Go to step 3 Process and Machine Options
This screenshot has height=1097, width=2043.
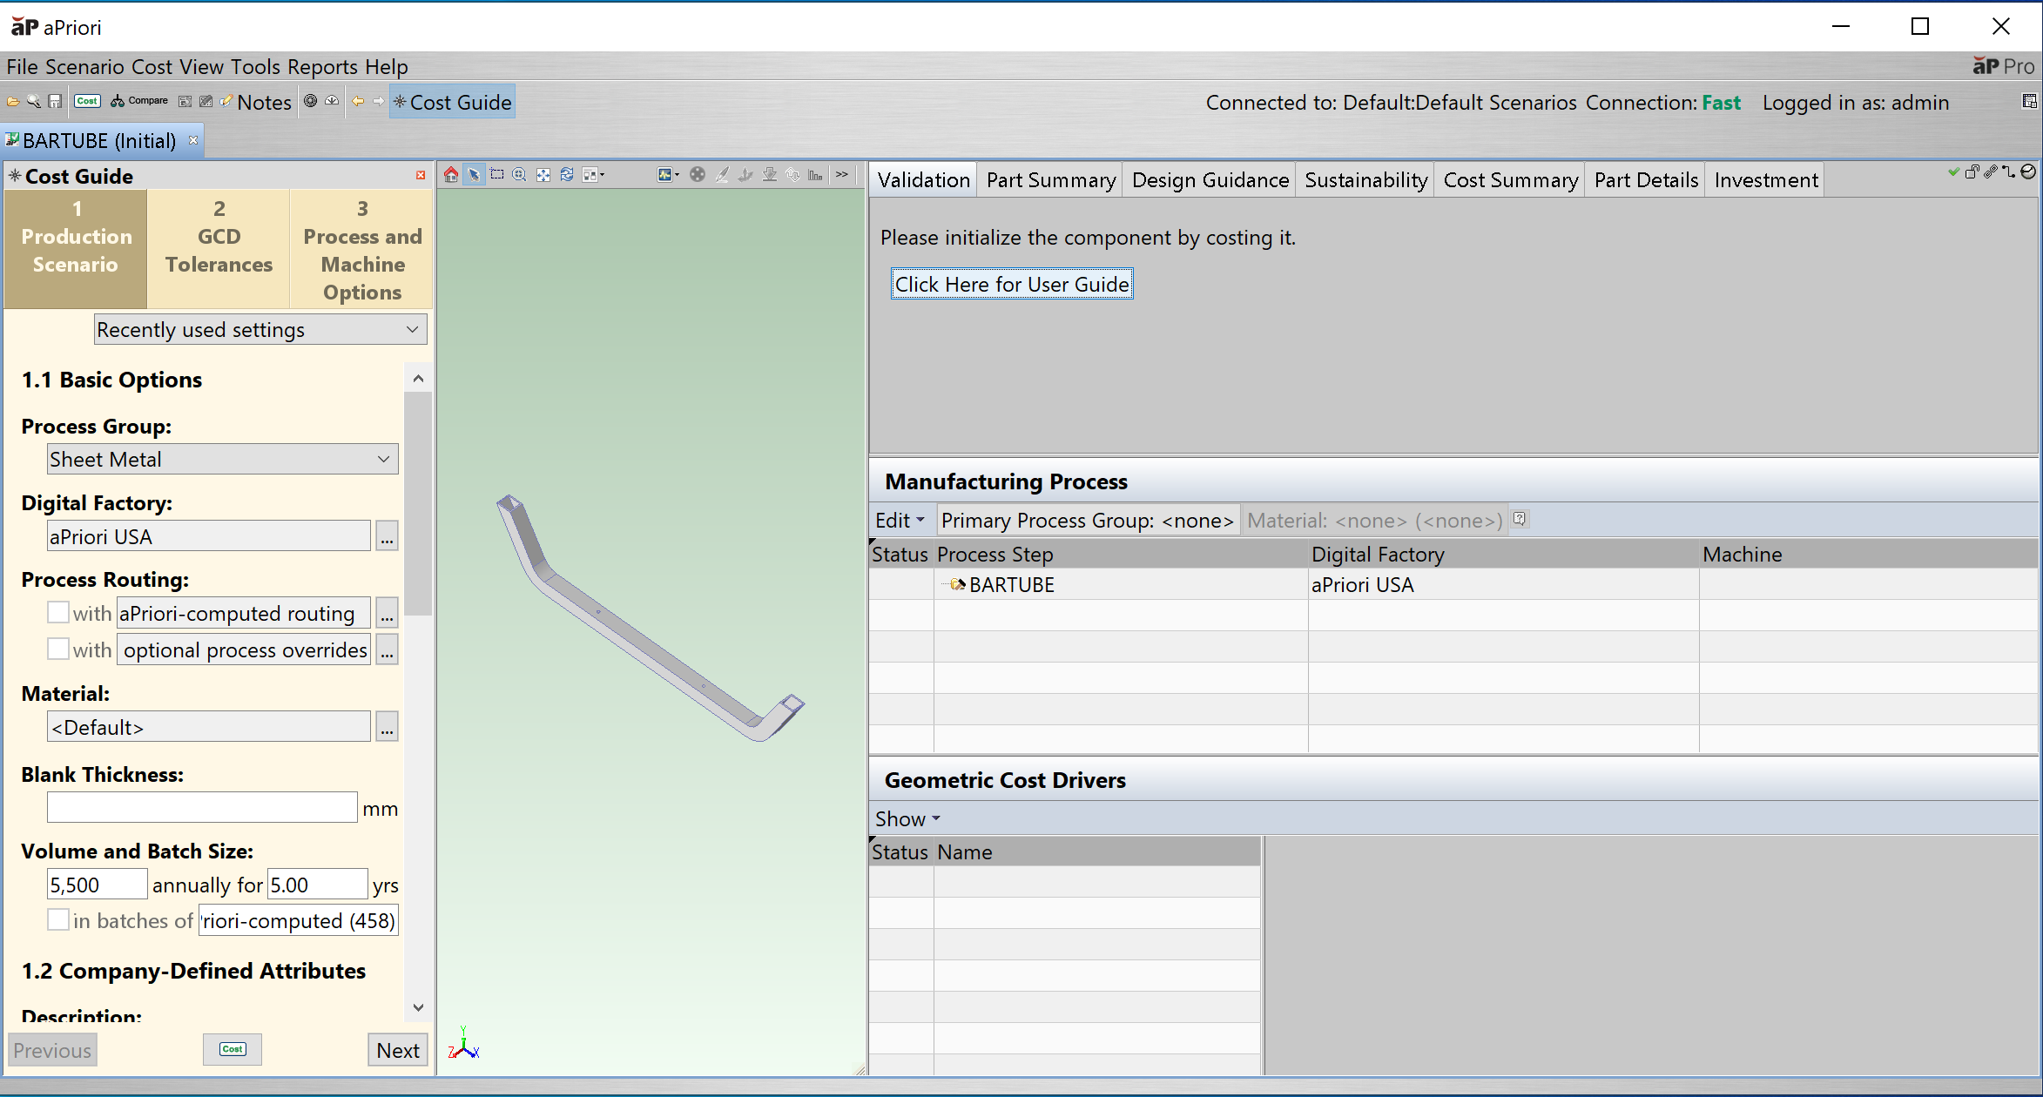[x=362, y=249]
